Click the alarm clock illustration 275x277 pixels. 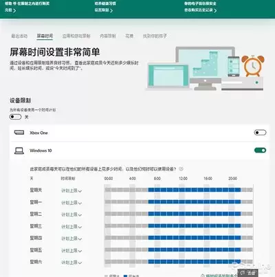252,66
